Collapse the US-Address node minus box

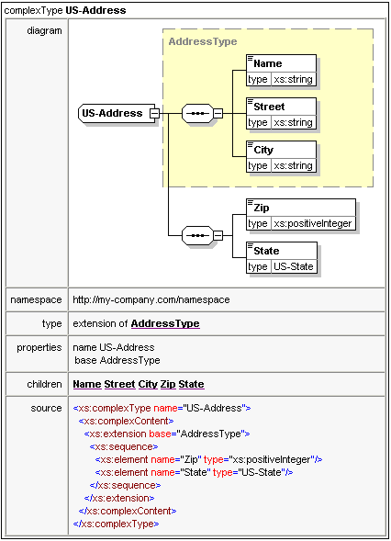tap(154, 113)
